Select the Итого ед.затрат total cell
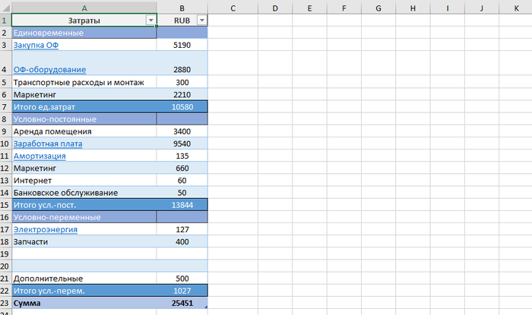Image resolution: width=532 pixels, height=315 pixels. 84,106
